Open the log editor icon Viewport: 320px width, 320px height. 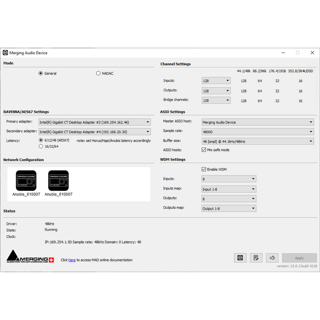coord(256,258)
